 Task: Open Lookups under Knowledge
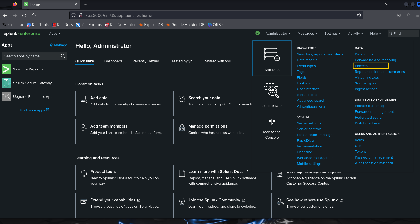304,83
